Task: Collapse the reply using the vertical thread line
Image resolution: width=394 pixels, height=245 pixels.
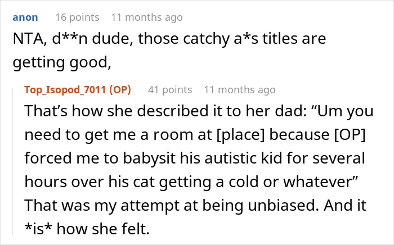Action: coord(13,162)
